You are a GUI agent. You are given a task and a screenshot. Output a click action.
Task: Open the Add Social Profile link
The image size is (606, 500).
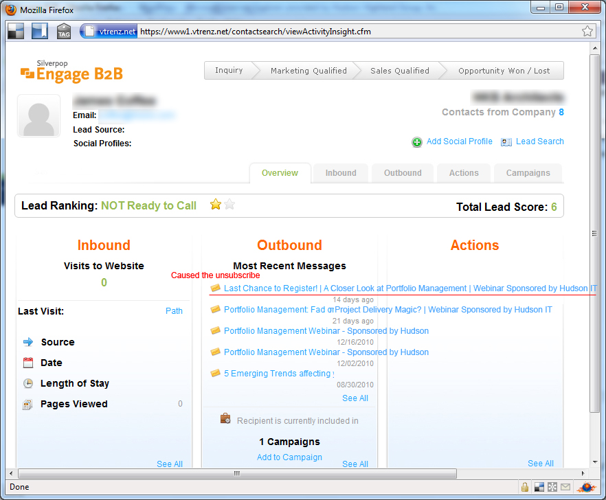tap(459, 141)
